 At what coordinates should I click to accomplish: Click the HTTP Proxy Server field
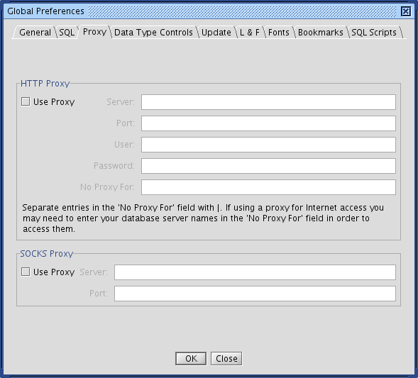point(268,102)
